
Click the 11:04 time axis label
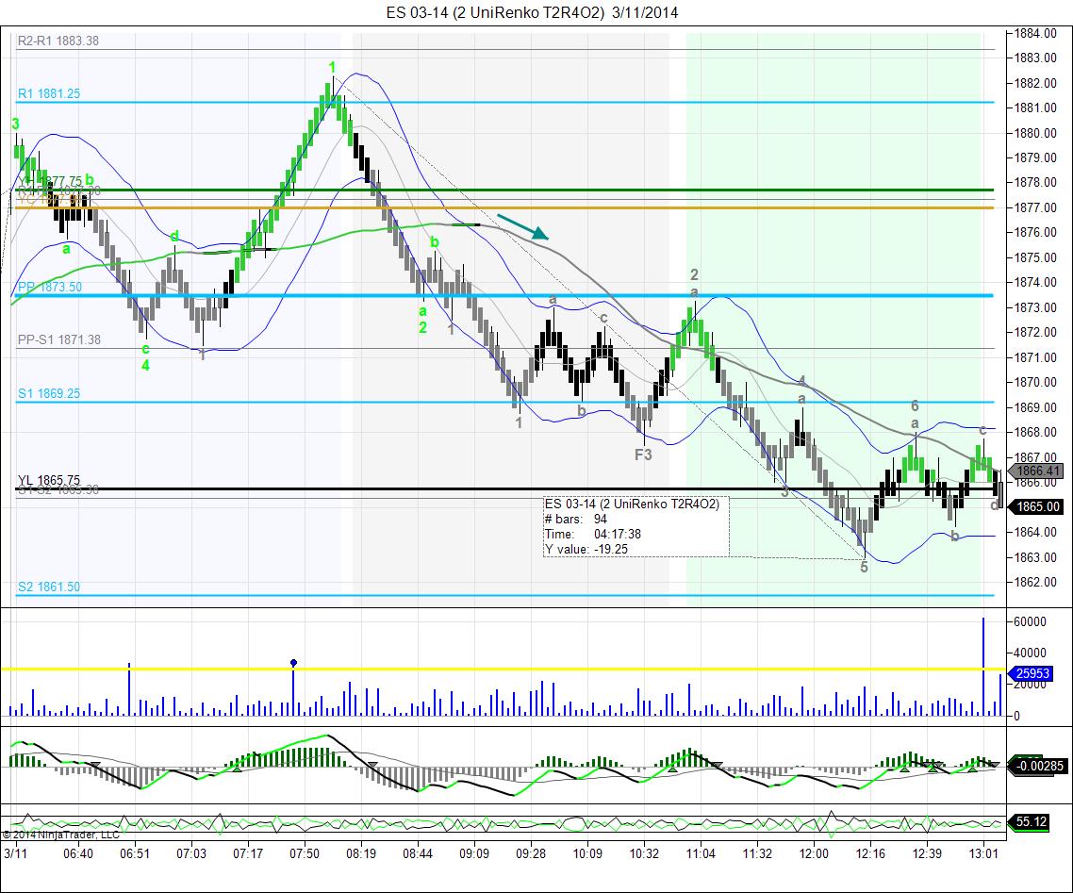701,853
